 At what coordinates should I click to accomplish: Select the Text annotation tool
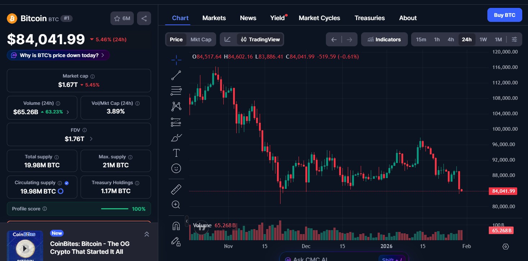(176, 153)
